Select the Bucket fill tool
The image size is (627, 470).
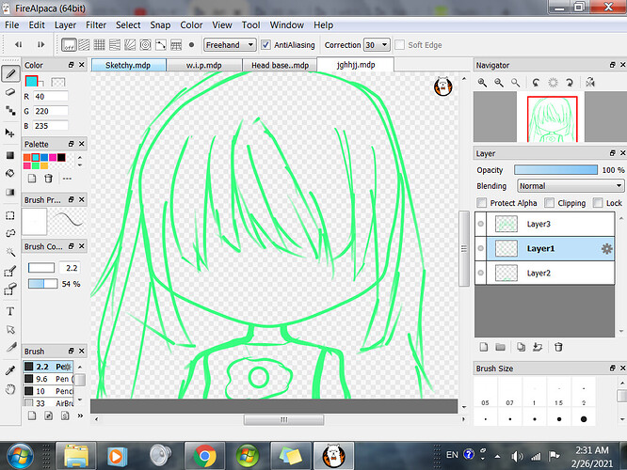point(10,173)
